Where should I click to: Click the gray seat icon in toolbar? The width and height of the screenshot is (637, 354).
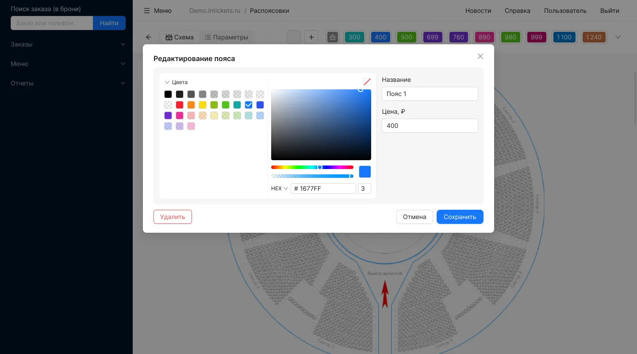coord(333,37)
